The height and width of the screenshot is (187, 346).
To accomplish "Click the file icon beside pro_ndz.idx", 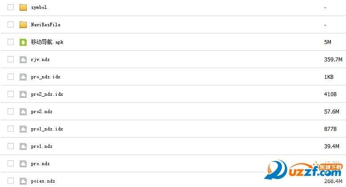I will [x=23, y=77].
